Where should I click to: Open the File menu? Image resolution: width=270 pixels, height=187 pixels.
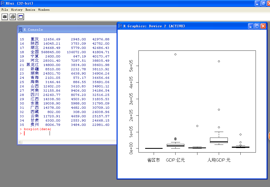pos(5,10)
